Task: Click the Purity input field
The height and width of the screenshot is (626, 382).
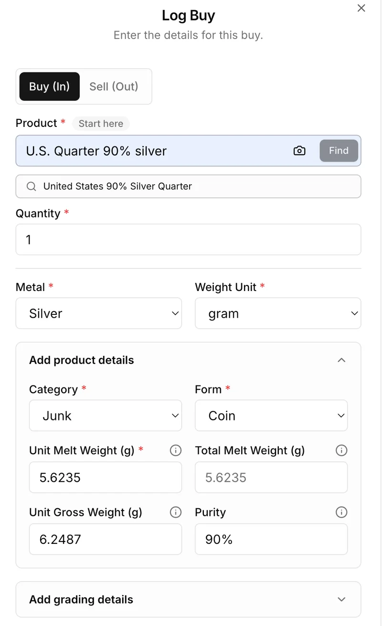Action: (x=271, y=540)
